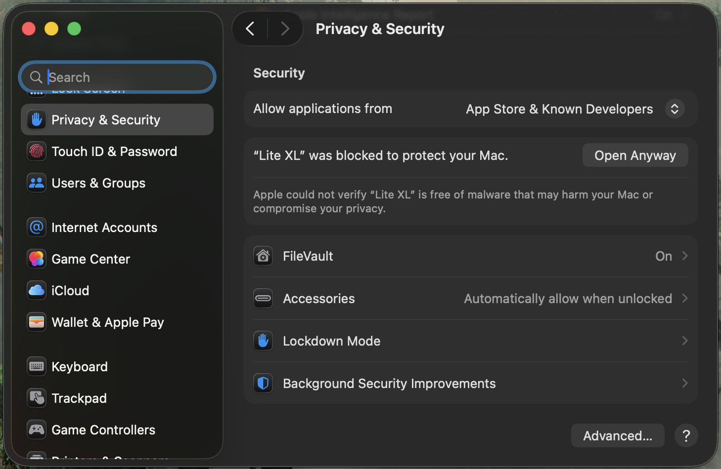The height and width of the screenshot is (469, 721).
Task: Open Game Controllers settings pane
Action: click(x=117, y=430)
